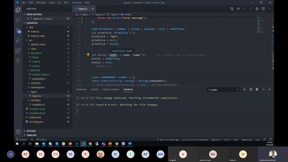The width and height of the screenshot is (288, 162).
Task: Click the '+7' more participants badge
Action: click(10, 154)
